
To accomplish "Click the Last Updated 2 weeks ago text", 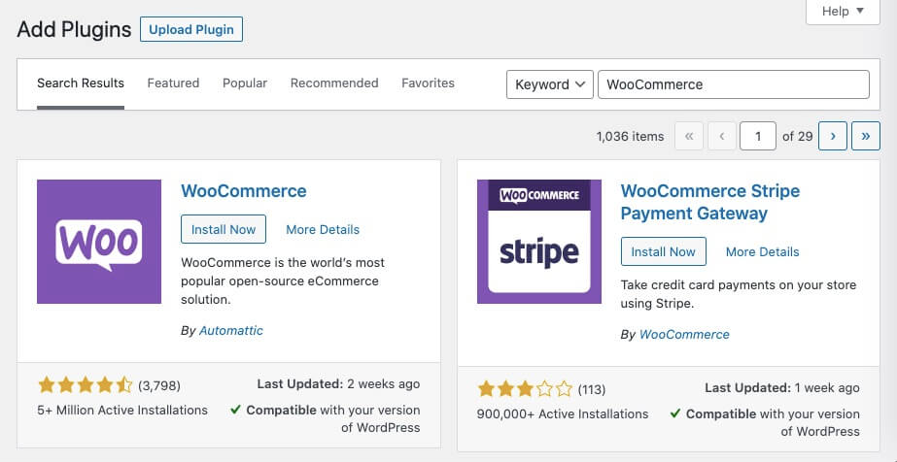I will coord(338,384).
